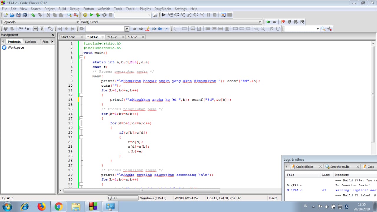Start debugging with the Debug/Continue arrow
The height and width of the screenshot is (212, 377).
(164, 15)
